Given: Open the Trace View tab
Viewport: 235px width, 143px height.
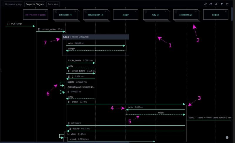Looking at the screenshot, I should (53, 4).
